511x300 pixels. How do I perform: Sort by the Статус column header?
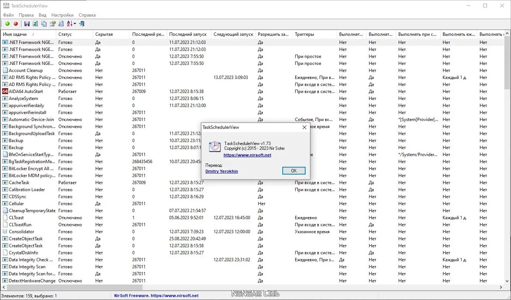click(75, 34)
